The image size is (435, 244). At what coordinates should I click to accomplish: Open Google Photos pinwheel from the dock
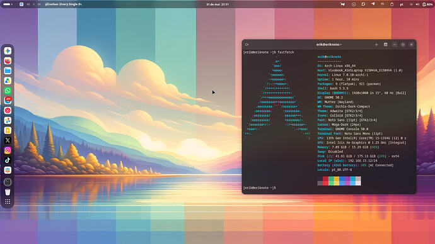[8, 120]
